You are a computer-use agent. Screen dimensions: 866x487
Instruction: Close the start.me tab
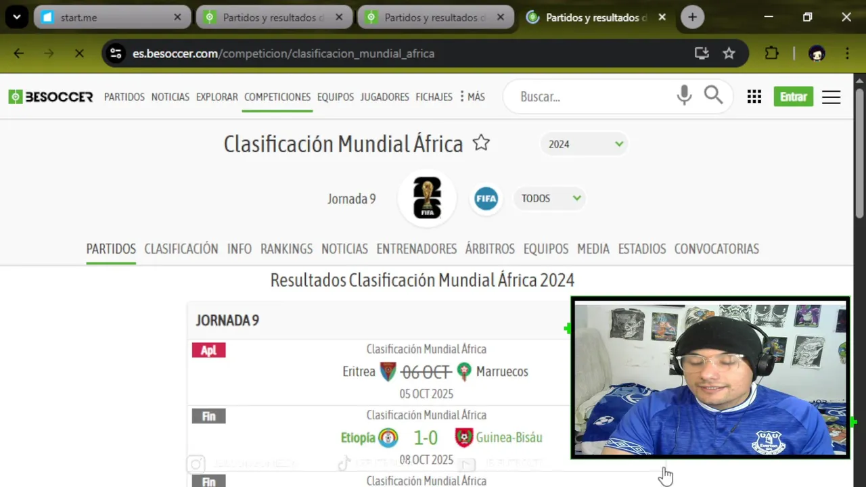click(x=177, y=18)
